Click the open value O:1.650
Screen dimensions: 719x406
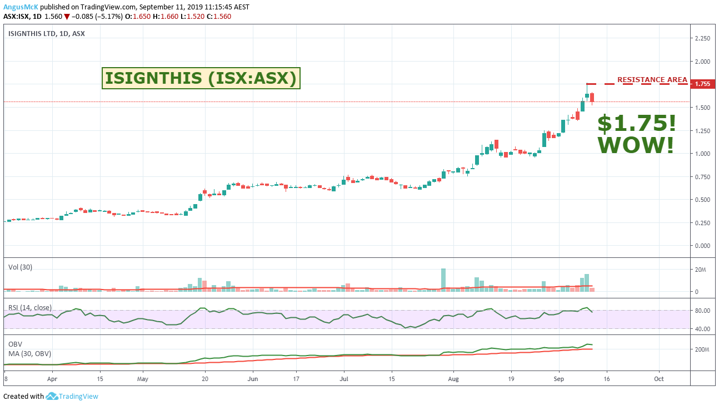[139, 17]
